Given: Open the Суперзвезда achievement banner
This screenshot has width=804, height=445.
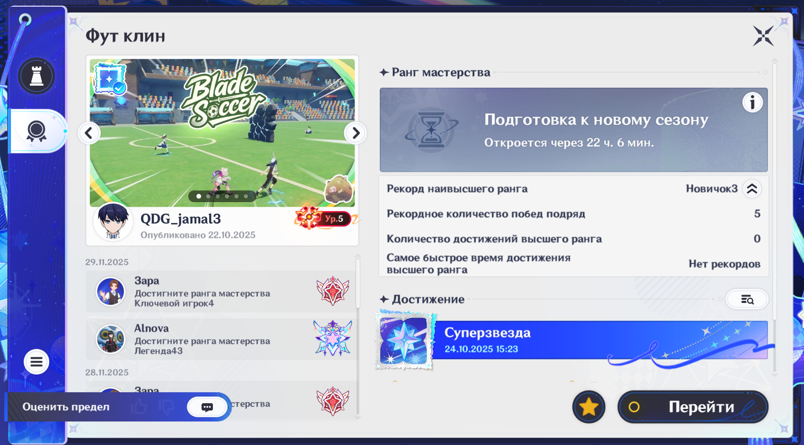Looking at the screenshot, I should coord(573,340).
